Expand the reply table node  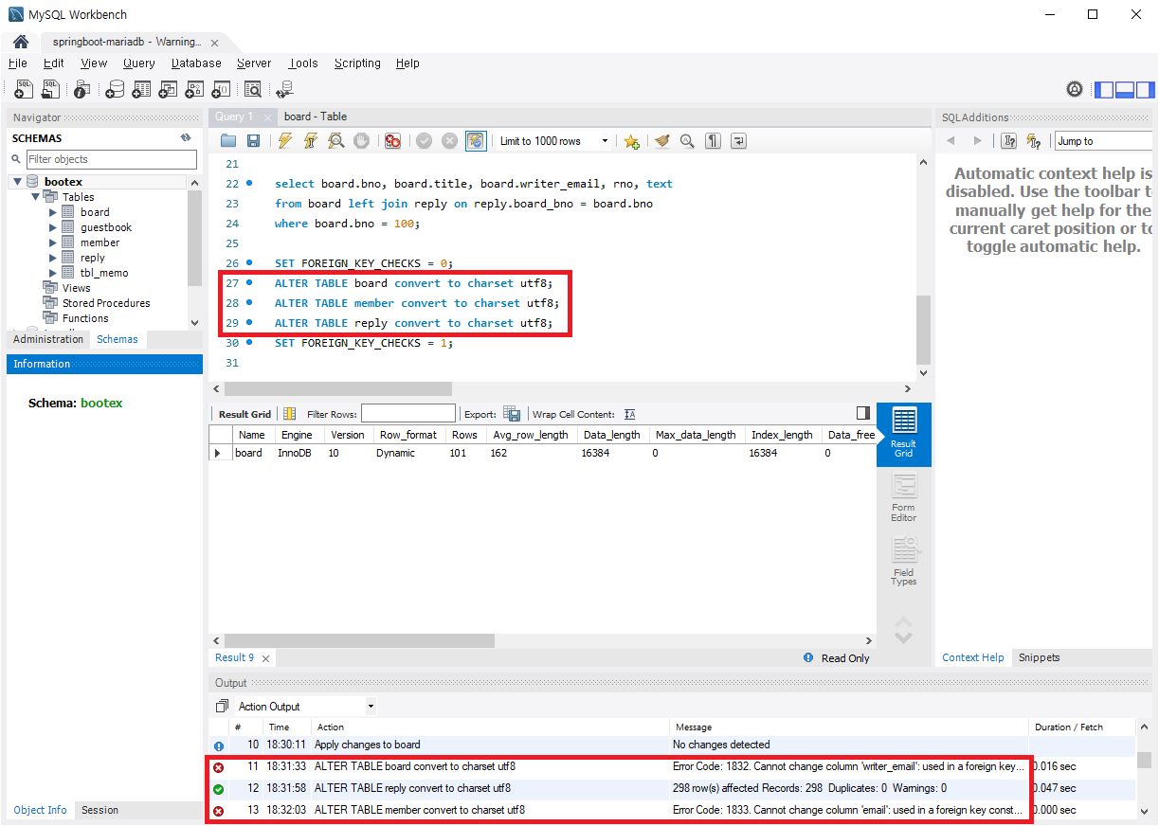coord(53,258)
